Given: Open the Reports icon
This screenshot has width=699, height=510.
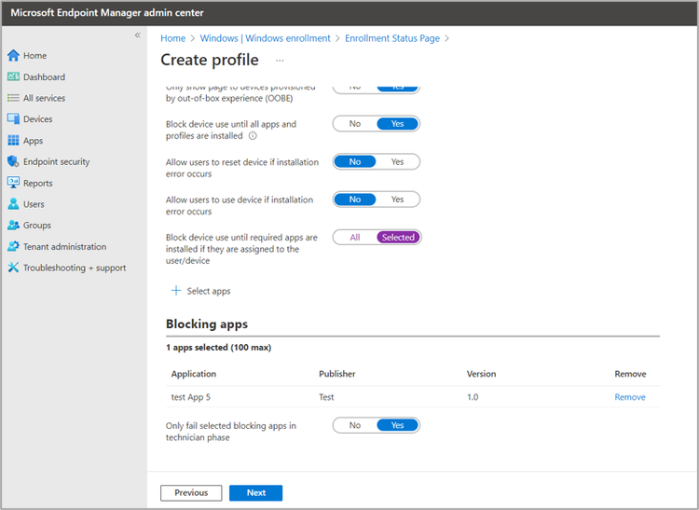Looking at the screenshot, I should (x=13, y=184).
